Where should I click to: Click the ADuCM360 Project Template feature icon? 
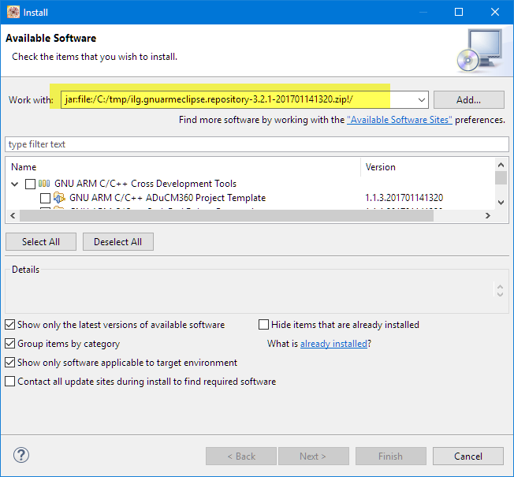pos(59,198)
